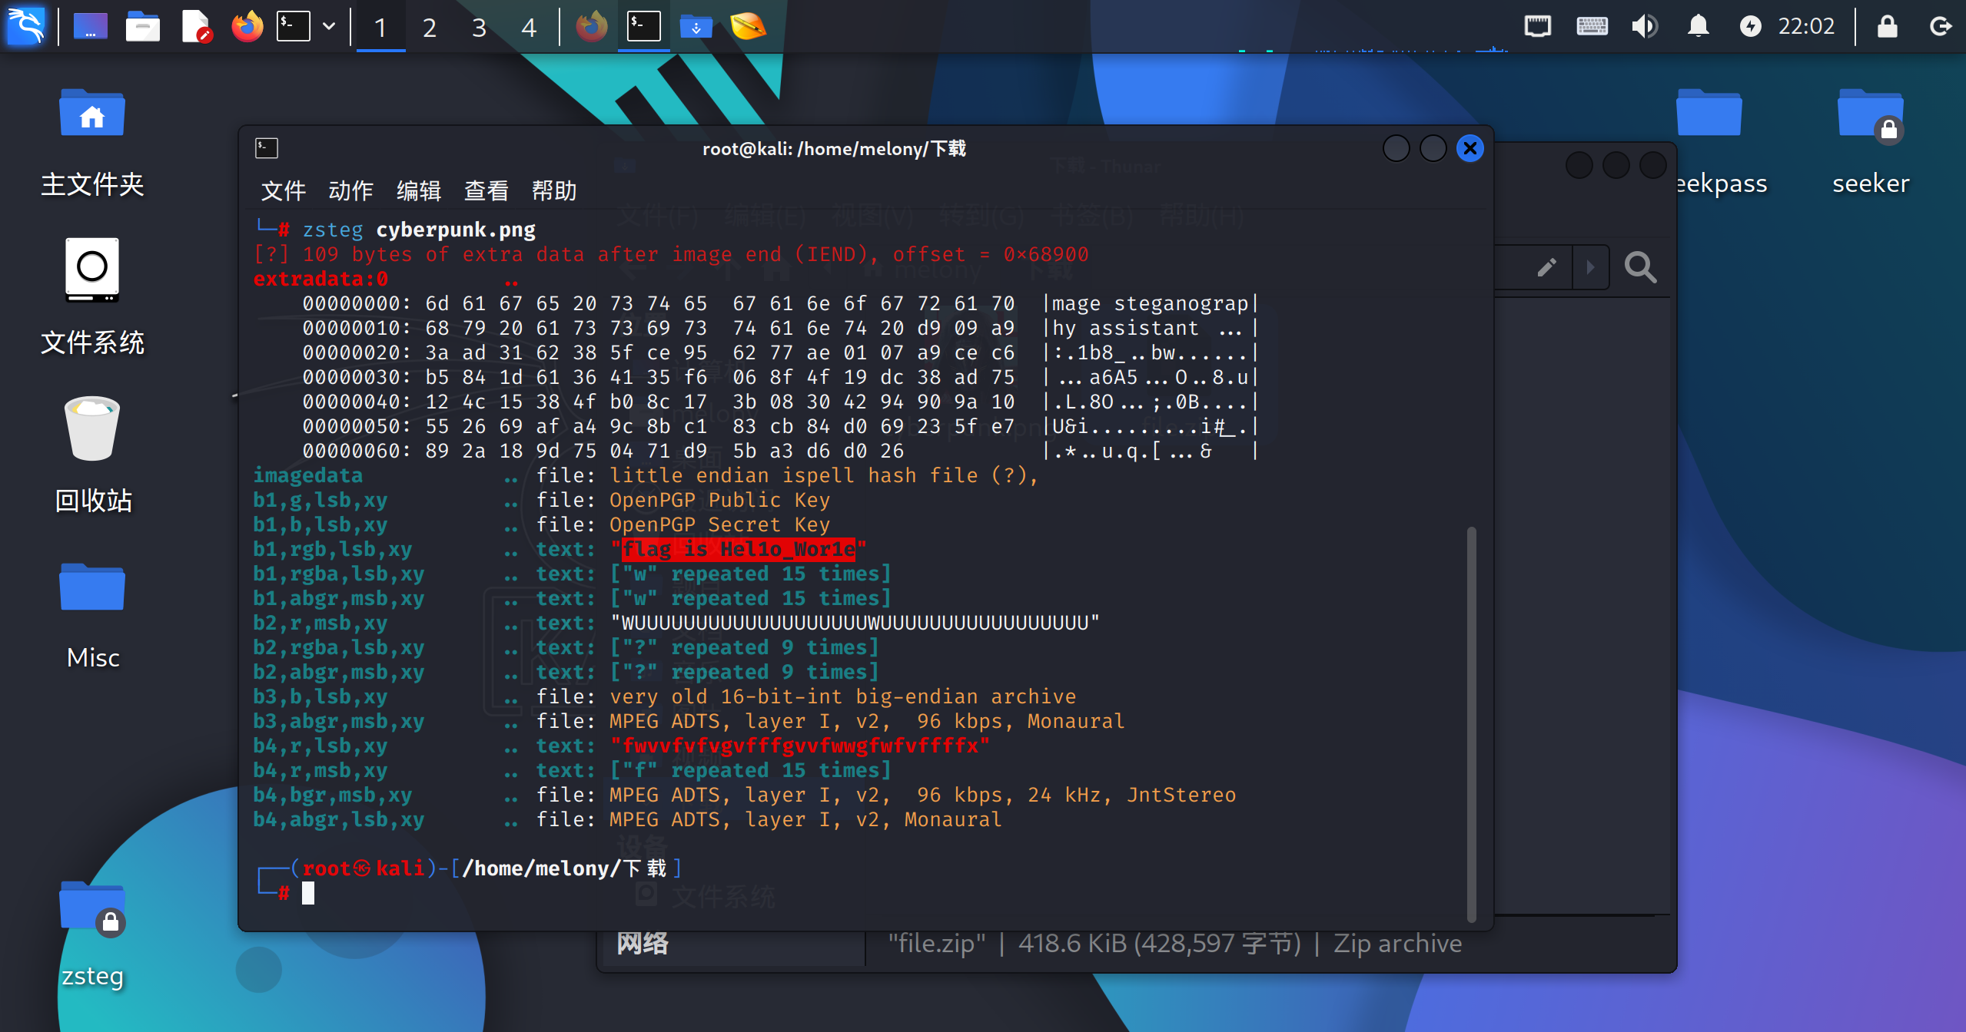Viewport: 1966px width, 1032px height.
Task: Expand the terminal launcher dropdown arrow
Action: point(329,27)
